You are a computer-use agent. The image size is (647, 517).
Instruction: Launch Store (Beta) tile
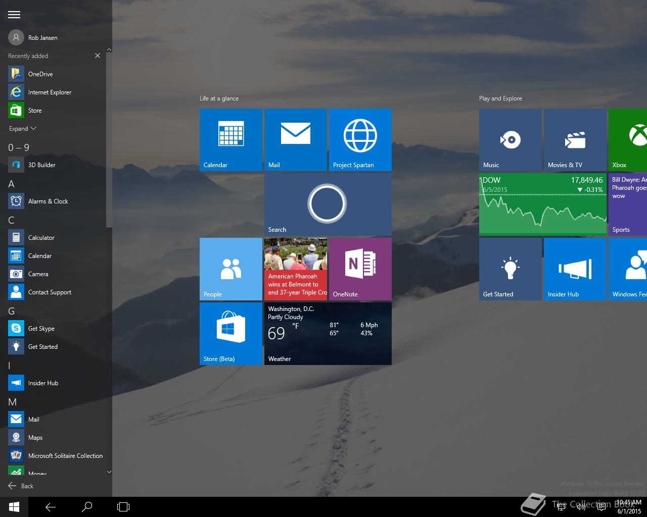click(230, 334)
